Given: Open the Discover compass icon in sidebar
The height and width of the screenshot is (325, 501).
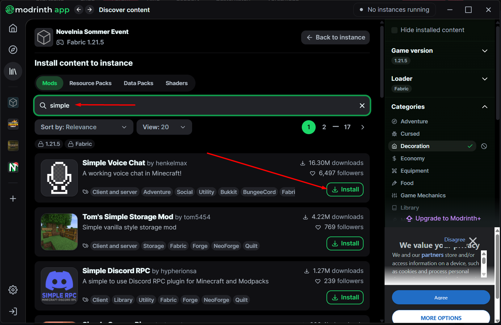Looking at the screenshot, I should 13,50.
